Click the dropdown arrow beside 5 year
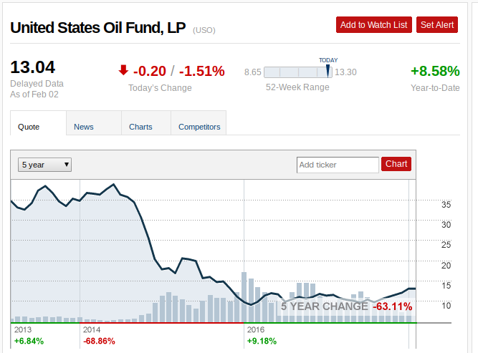This screenshot has width=478, height=353. pos(67,165)
